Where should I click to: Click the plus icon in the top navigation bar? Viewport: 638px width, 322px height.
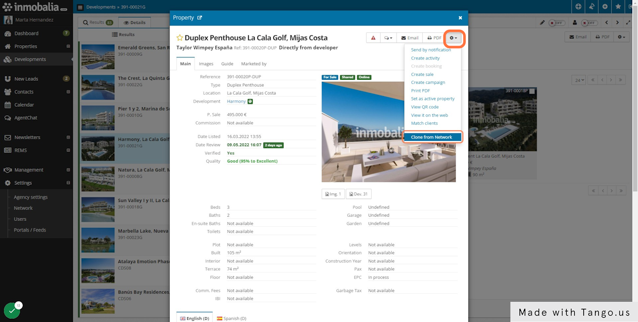[x=605, y=7]
